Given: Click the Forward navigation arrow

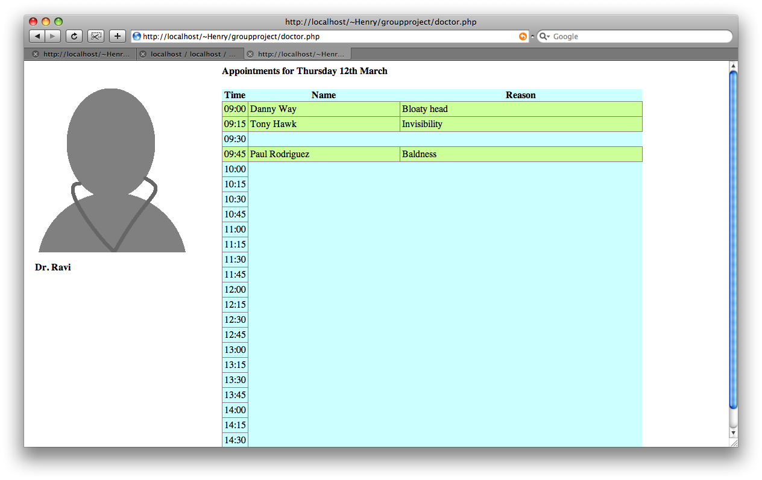Looking at the screenshot, I should [52, 36].
